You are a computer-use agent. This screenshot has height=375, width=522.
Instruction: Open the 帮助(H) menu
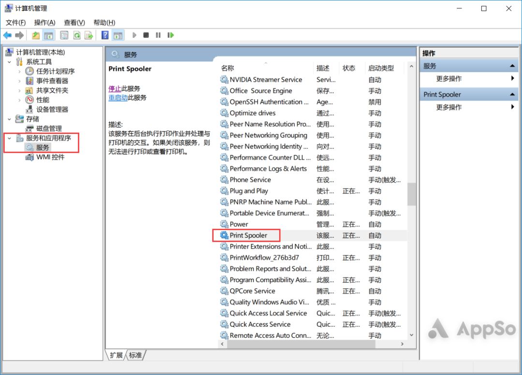[x=104, y=23]
